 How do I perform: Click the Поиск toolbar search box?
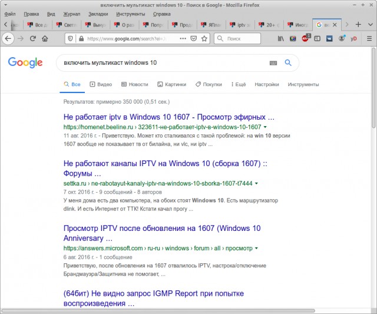point(237,38)
